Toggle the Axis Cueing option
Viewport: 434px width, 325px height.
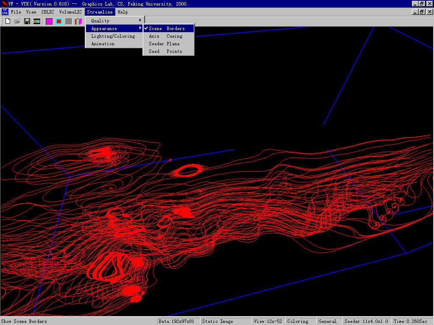pyautogui.click(x=169, y=36)
